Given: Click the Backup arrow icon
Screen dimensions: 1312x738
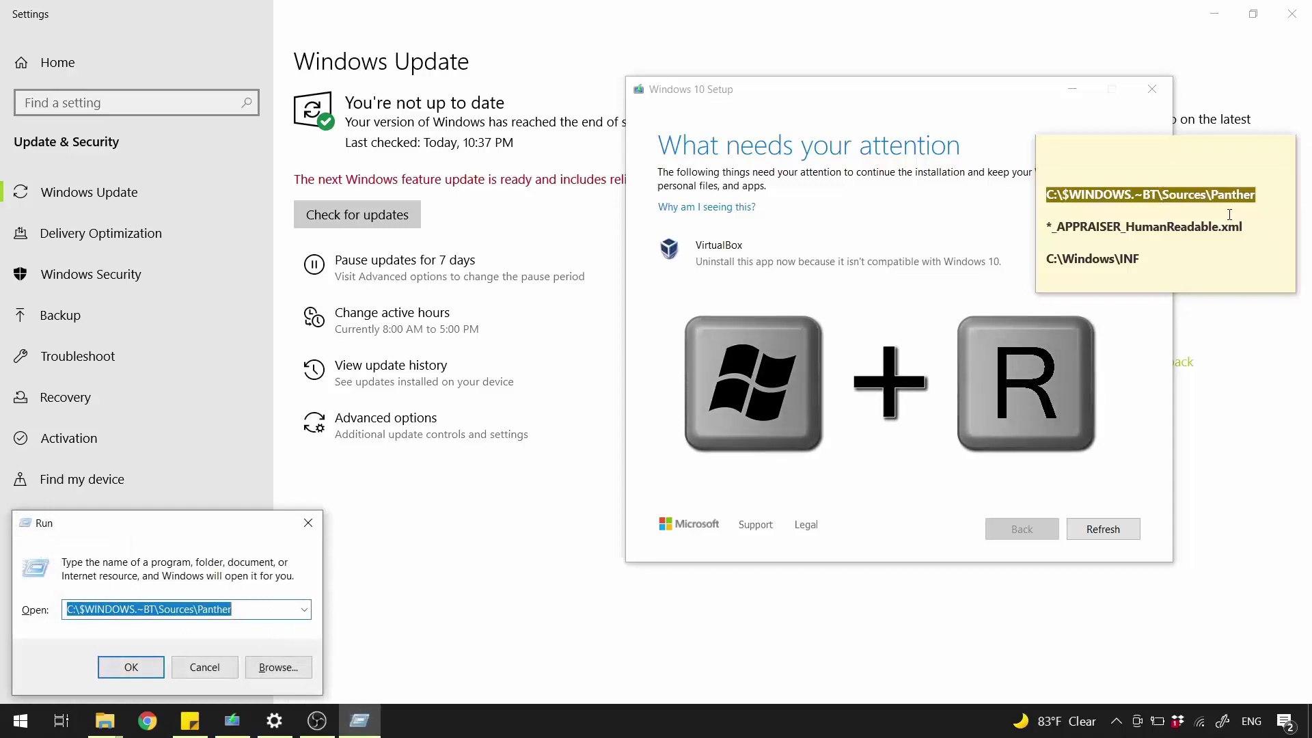Looking at the screenshot, I should pos(20,315).
